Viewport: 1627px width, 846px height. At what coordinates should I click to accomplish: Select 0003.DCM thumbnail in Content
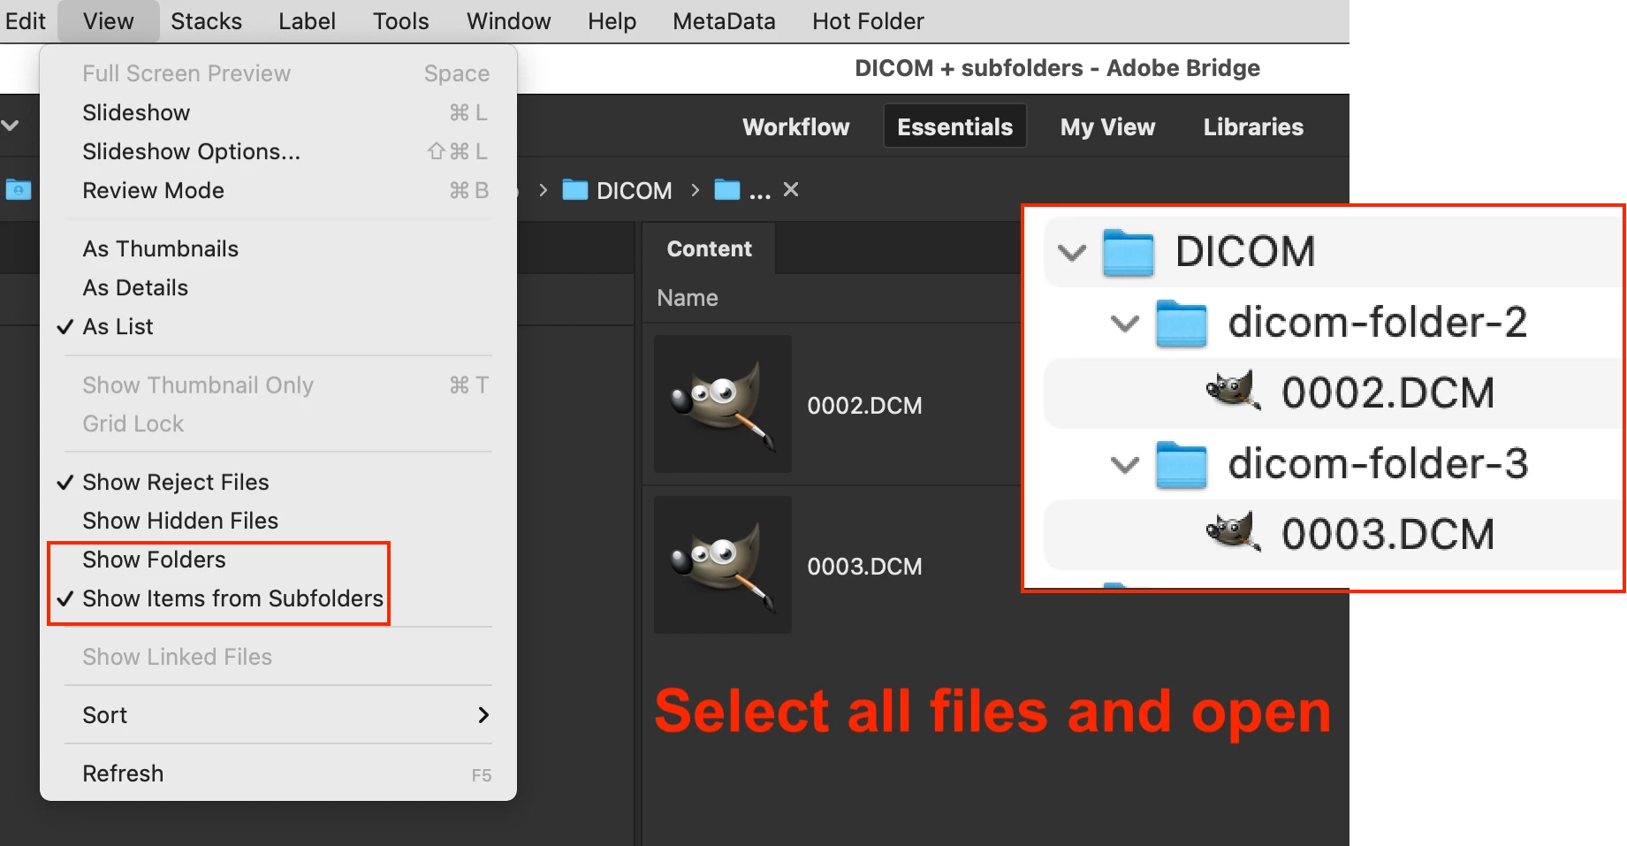pos(723,565)
